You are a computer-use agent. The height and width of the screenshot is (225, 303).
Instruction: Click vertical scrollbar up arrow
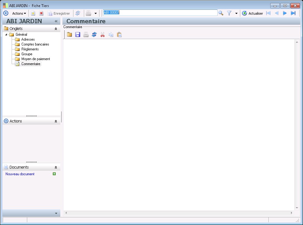(297, 42)
